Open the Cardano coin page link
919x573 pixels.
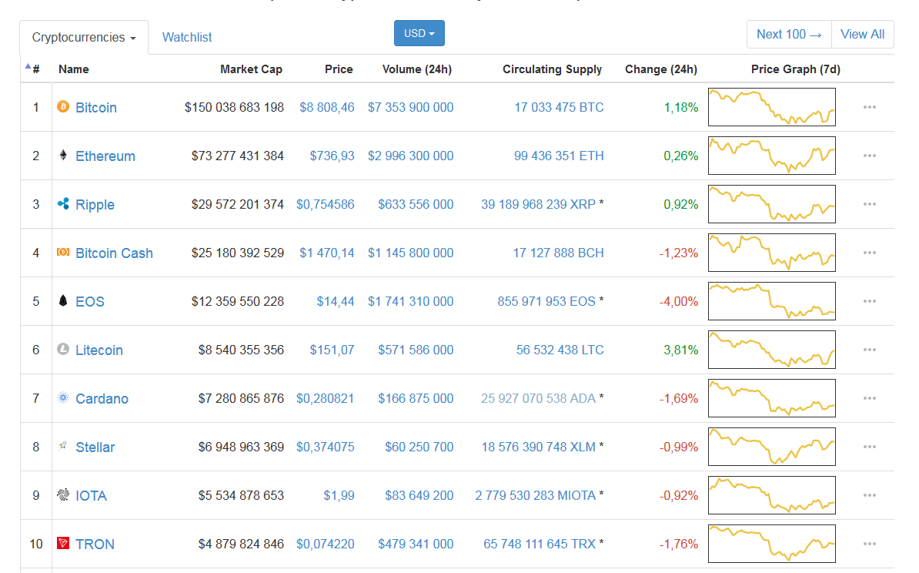tap(102, 398)
